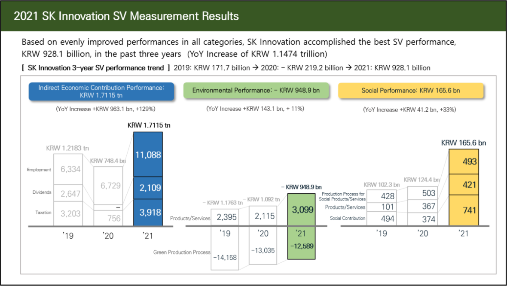Click the 503 value in social '20 bar
The image size is (507, 286).
[x=428, y=193]
